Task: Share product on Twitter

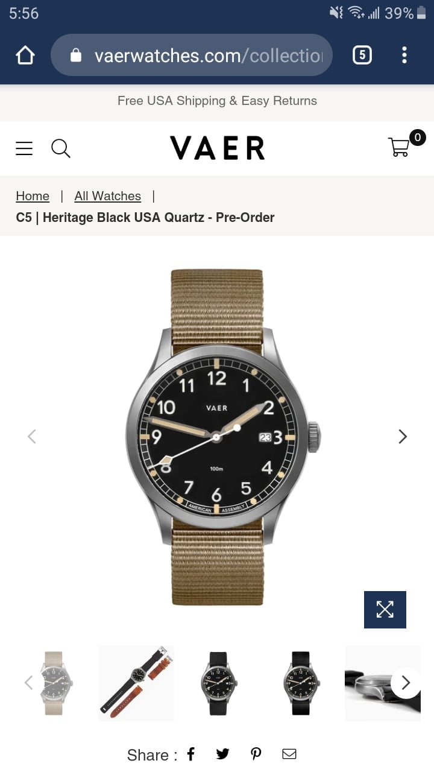Action: pyautogui.click(x=222, y=754)
